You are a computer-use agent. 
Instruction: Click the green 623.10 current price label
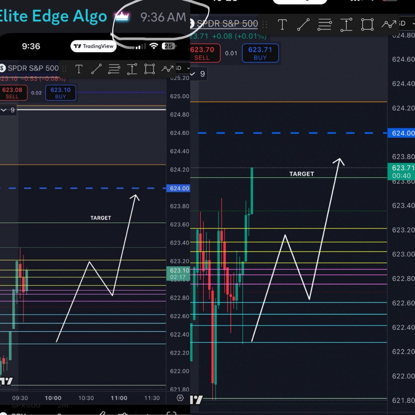coord(178,274)
